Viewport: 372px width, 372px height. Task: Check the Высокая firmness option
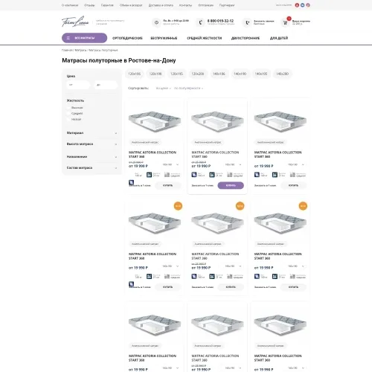[x=68, y=108]
